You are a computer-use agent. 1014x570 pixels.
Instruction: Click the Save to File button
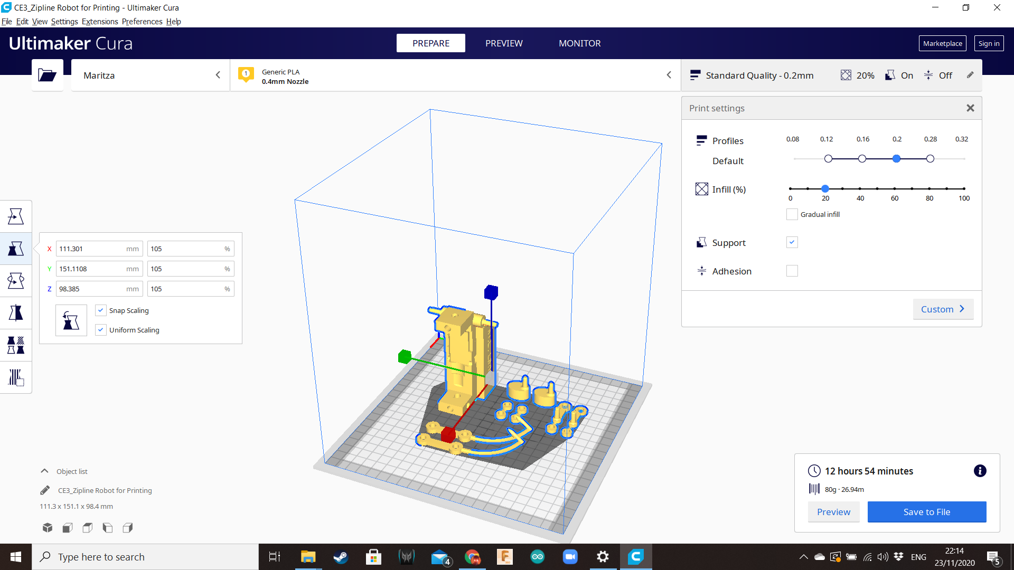coord(926,512)
